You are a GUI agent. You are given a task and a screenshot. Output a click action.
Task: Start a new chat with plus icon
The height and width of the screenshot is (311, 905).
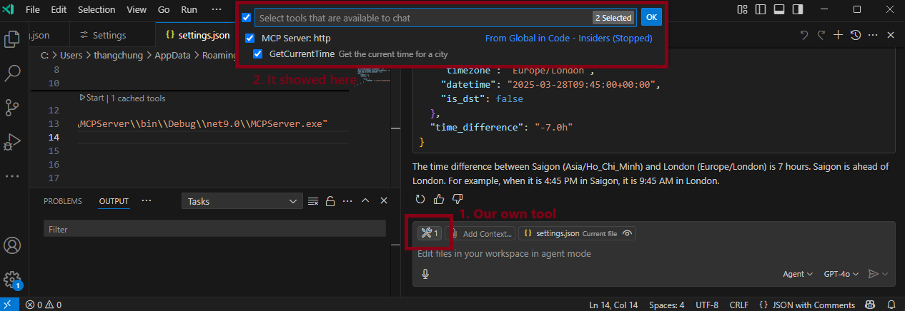tap(839, 35)
